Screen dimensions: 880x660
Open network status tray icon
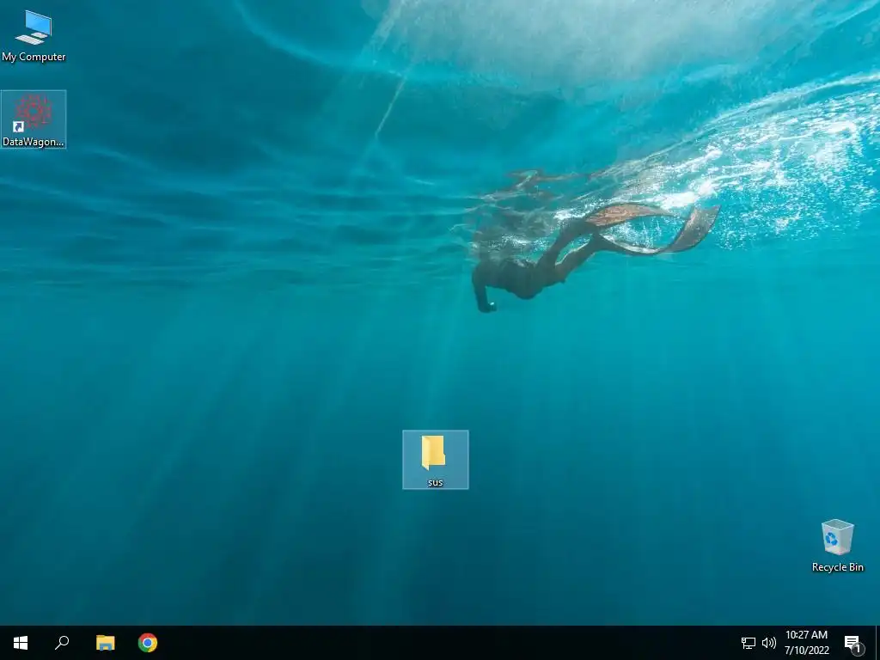click(x=749, y=643)
